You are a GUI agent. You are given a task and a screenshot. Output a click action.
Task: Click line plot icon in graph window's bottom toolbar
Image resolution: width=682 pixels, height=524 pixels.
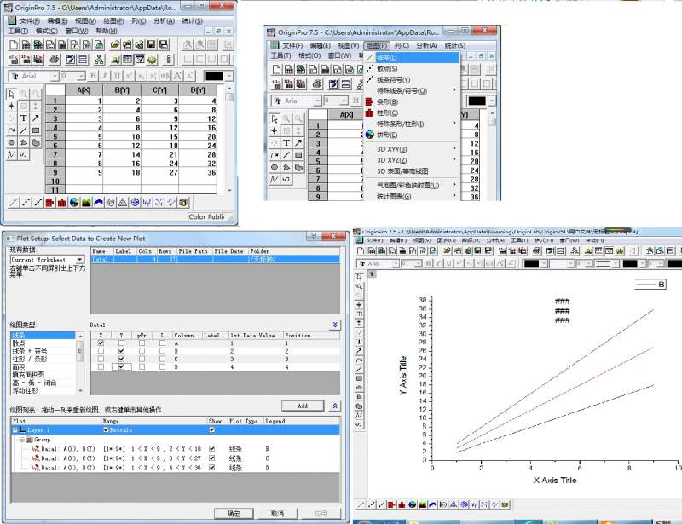[361, 504]
